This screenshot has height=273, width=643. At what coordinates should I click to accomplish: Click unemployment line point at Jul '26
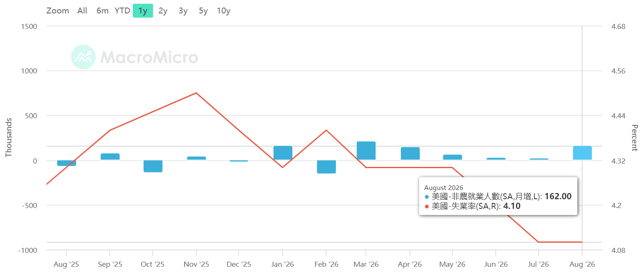pyautogui.click(x=538, y=242)
